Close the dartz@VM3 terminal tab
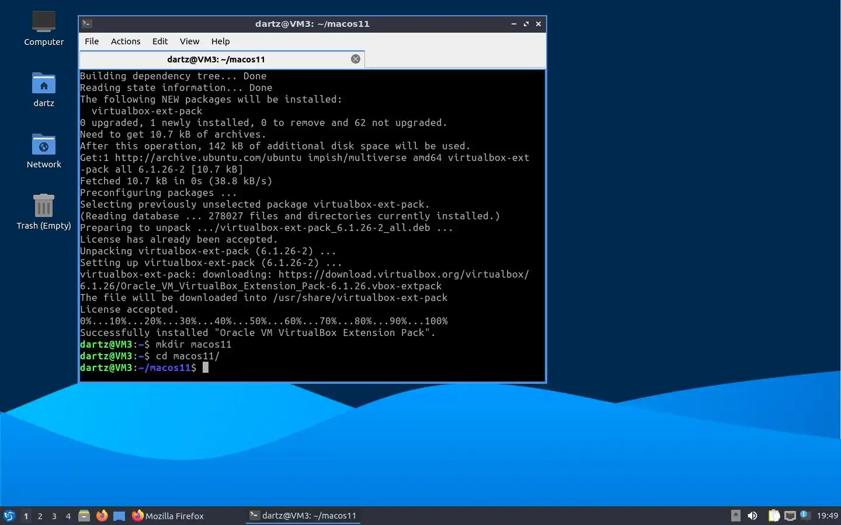Viewport: 841px width, 525px height. 356,59
